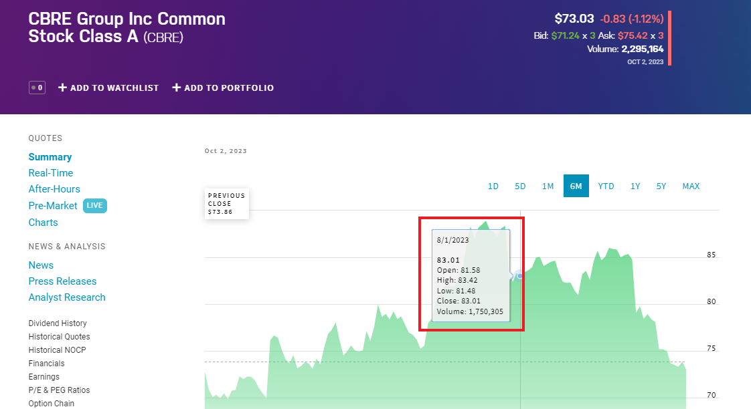Open Real-Time quotes
751x409 pixels.
click(x=51, y=173)
